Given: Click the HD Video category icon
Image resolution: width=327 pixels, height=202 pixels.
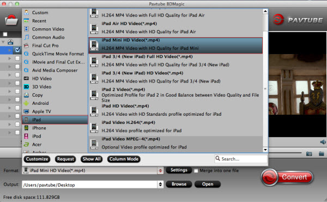Looking at the screenshot, I should [x=26, y=79].
